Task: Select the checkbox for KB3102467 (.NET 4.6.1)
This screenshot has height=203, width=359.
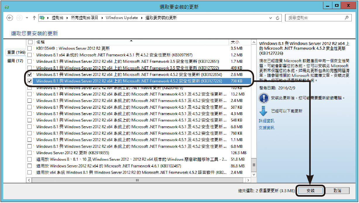Action: click(30, 166)
